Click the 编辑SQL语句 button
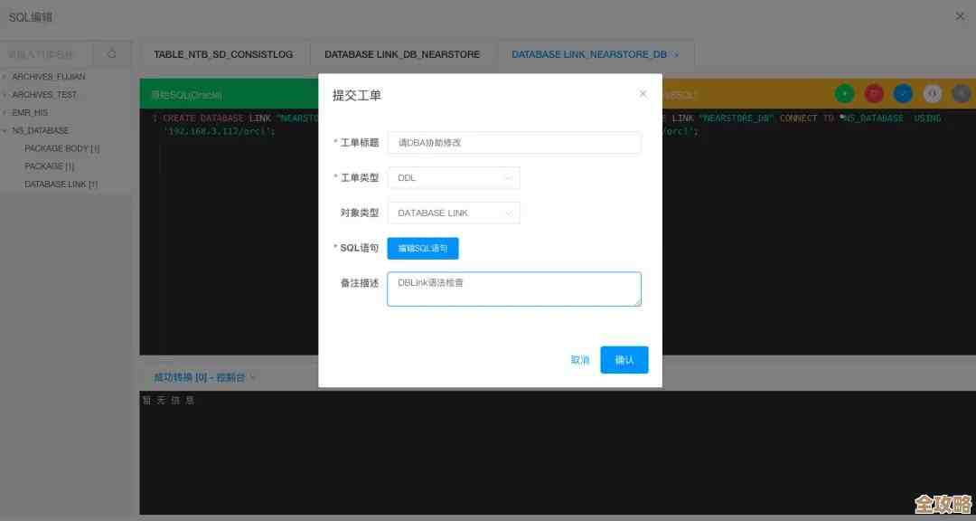Image resolution: width=976 pixels, height=521 pixels. pyautogui.click(x=422, y=248)
